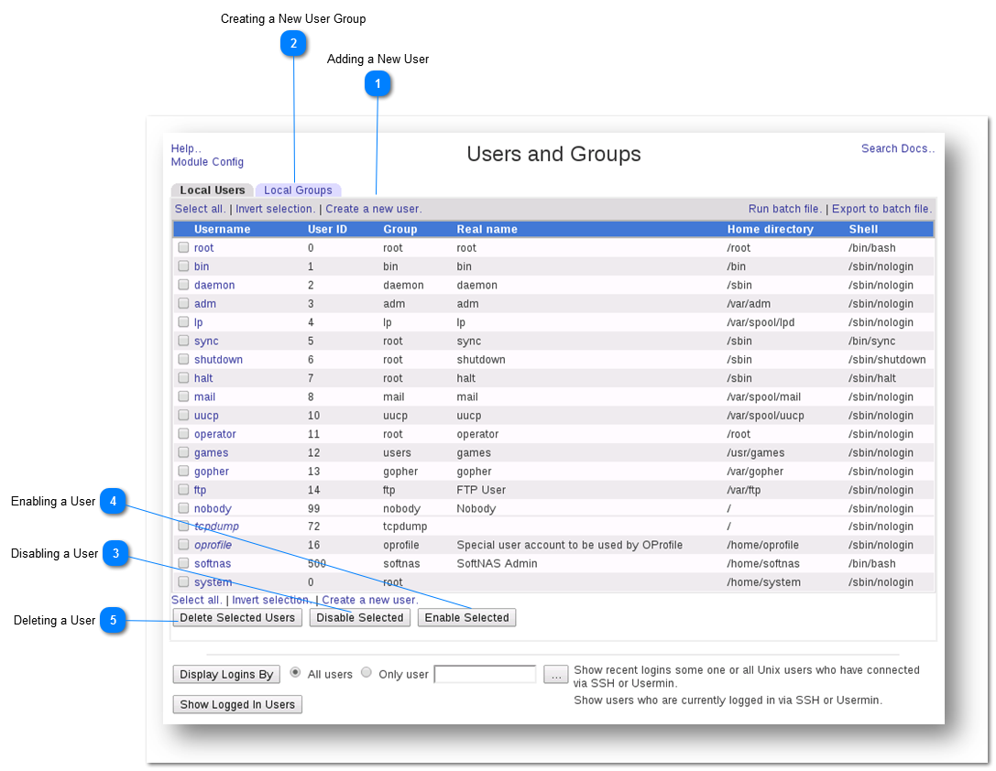Open the oprofile username link

[213, 545]
